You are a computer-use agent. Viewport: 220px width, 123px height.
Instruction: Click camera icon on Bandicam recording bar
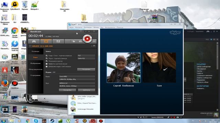[178, 117]
